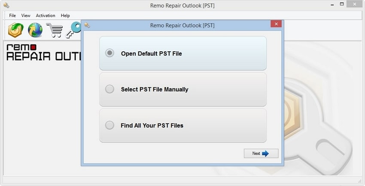Image resolution: width=365 pixels, height=186 pixels.
Task: Click the shopping cart buy icon
Action: point(55,30)
